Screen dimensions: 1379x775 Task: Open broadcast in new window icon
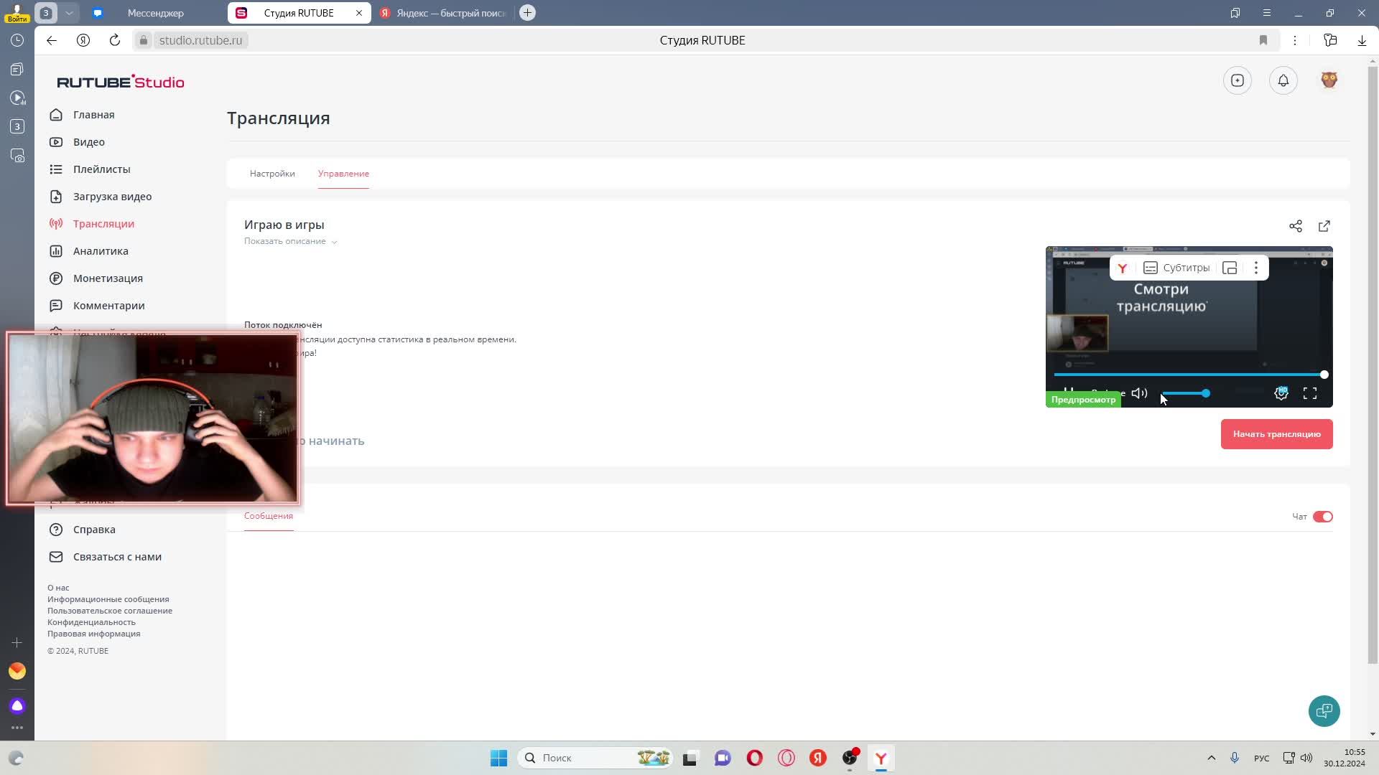pyautogui.click(x=1324, y=226)
